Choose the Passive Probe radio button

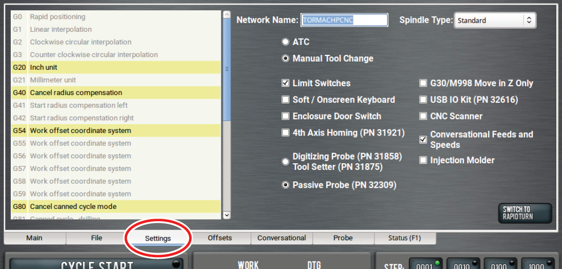pyautogui.click(x=286, y=185)
